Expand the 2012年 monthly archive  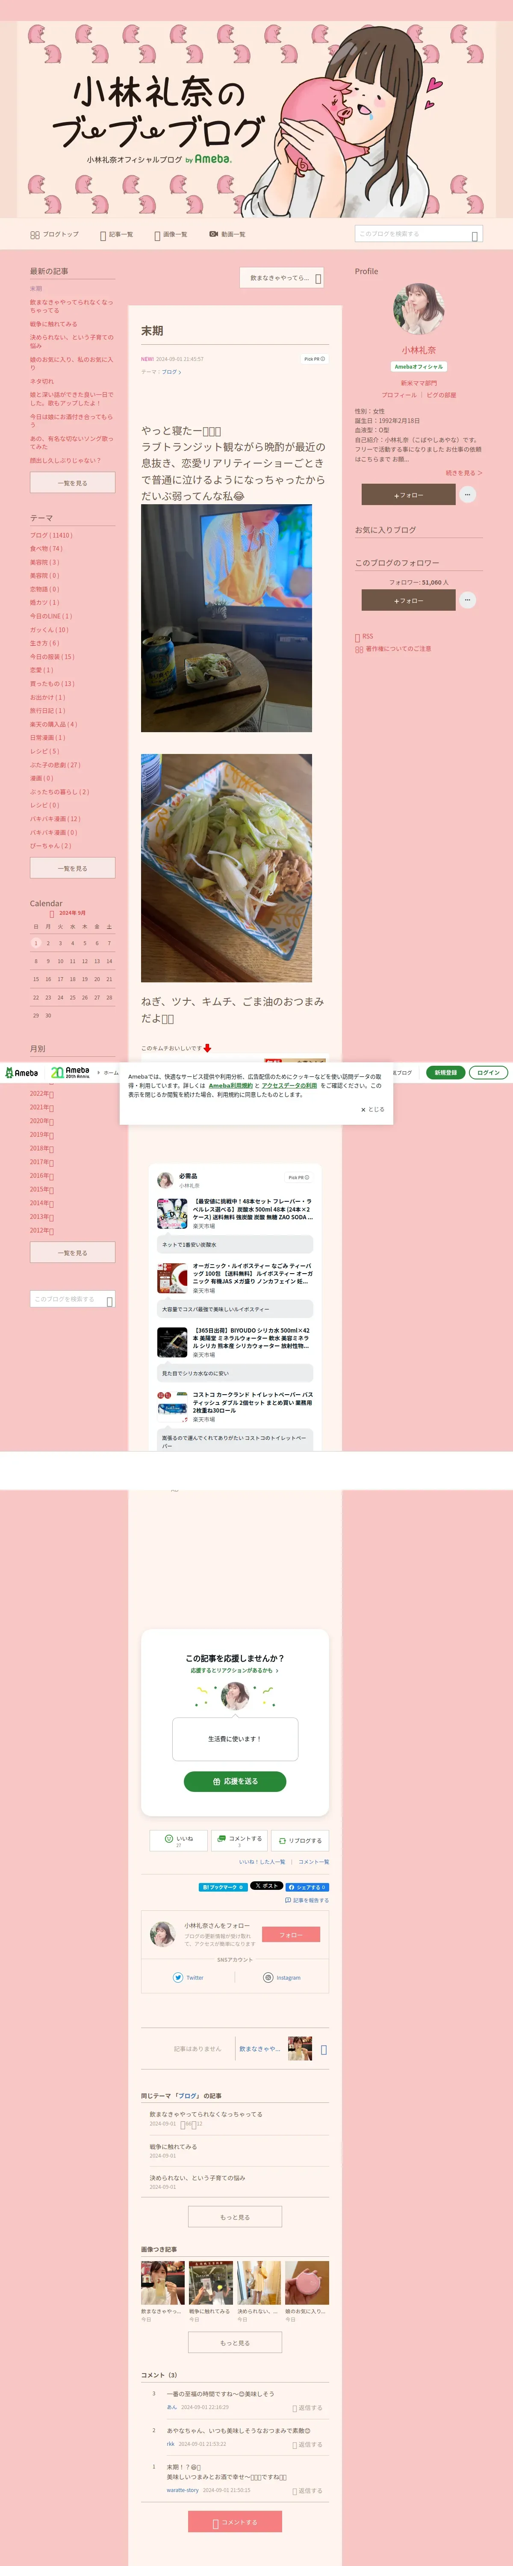(x=42, y=1230)
